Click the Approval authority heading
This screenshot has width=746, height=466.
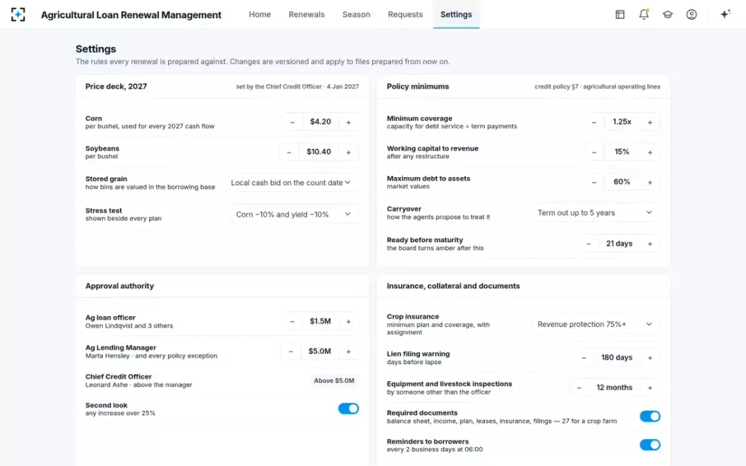pyautogui.click(x=119, y=286)
